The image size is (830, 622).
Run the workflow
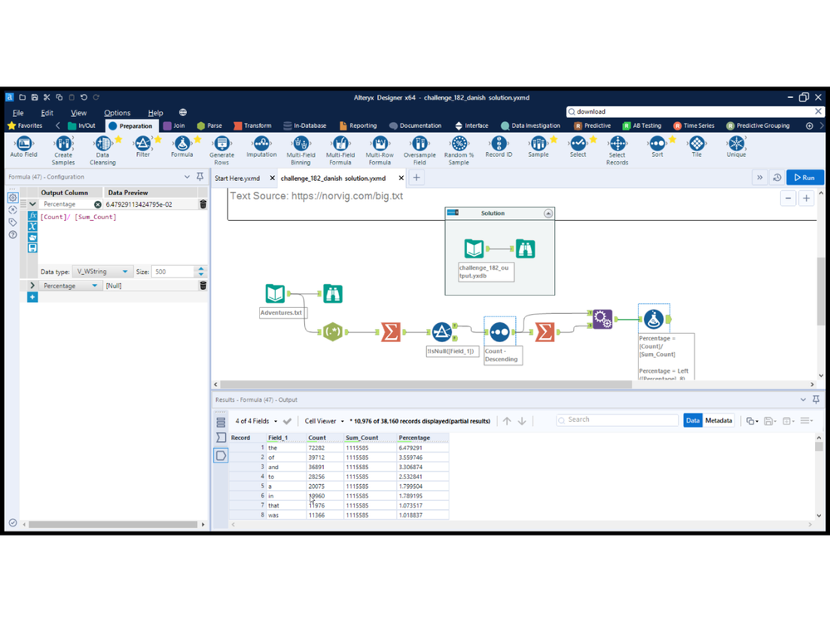[804, 178]
